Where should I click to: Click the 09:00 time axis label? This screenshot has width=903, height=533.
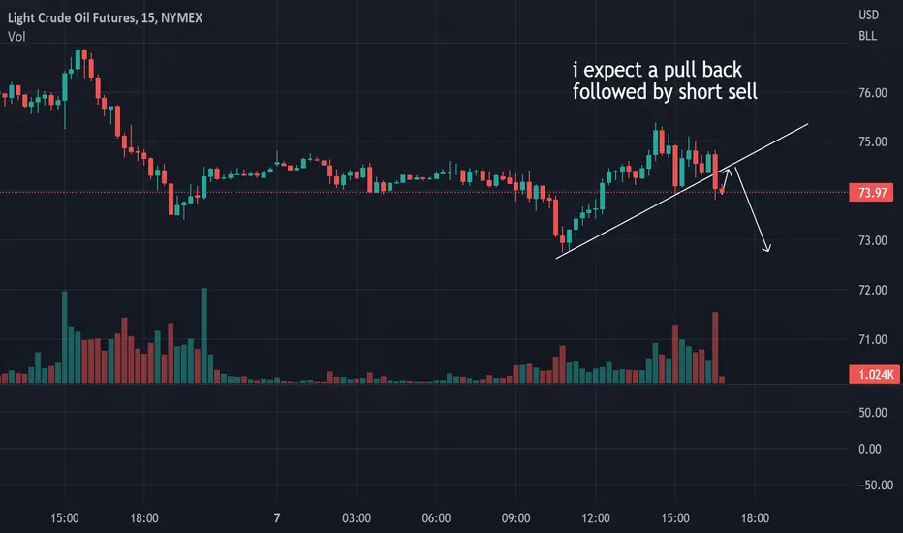(515, 518)
